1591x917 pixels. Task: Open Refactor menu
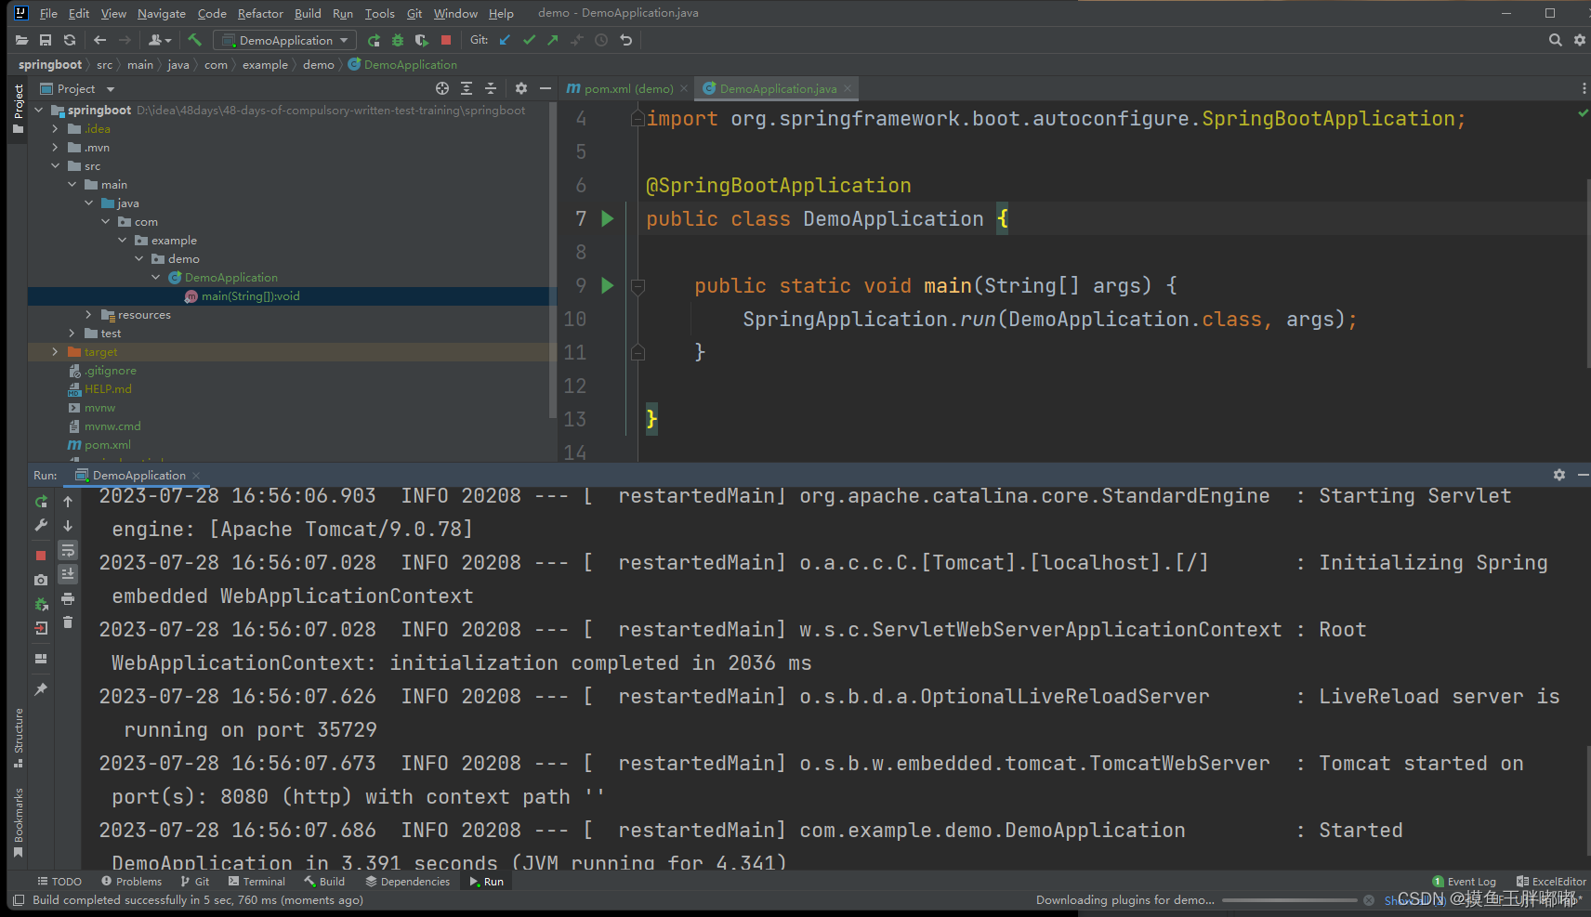point(260,13)
